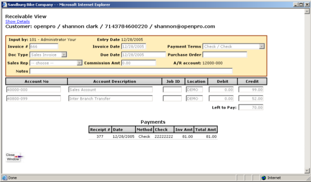This screenshot has width=311, height=182.
Task: Click the Done page icon in status bar
Action: (x=5, y=178)
